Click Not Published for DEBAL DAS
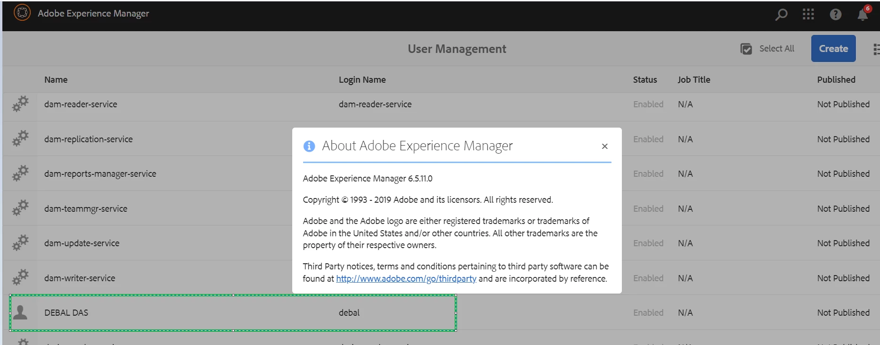This screenshot has width=880, height=345. 843,312
